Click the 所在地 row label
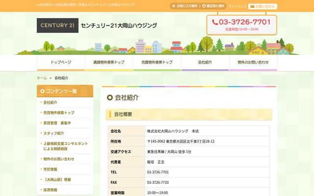This screenshot has width=314, height=196. 116,142
